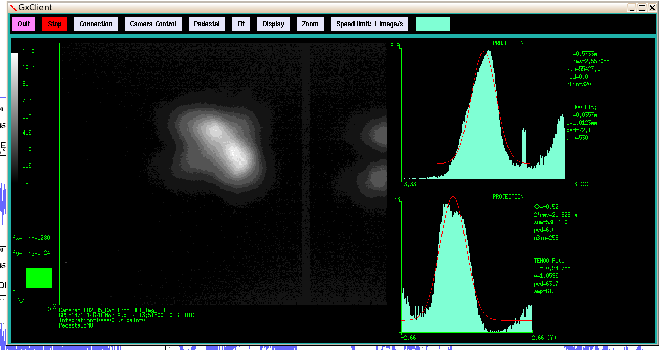Click the '2*rms=2.5550mm' value text
The height and width of the screenshot is (350, 663).
tap(588, 61)
